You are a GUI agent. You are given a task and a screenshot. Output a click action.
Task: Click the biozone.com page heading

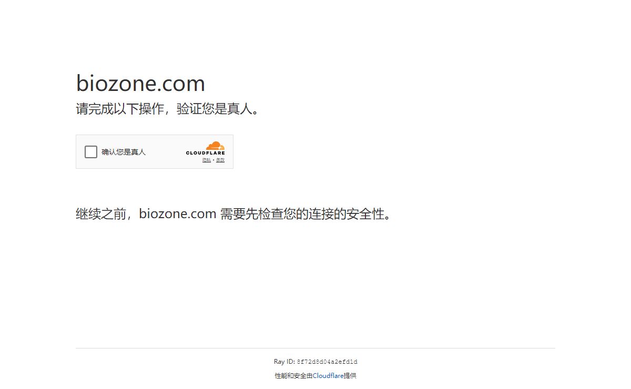tap(140, 84)
